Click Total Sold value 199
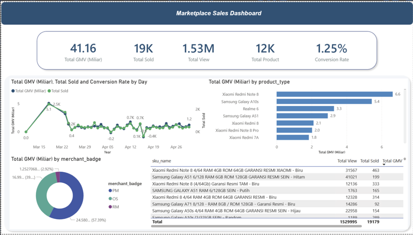 376,177
